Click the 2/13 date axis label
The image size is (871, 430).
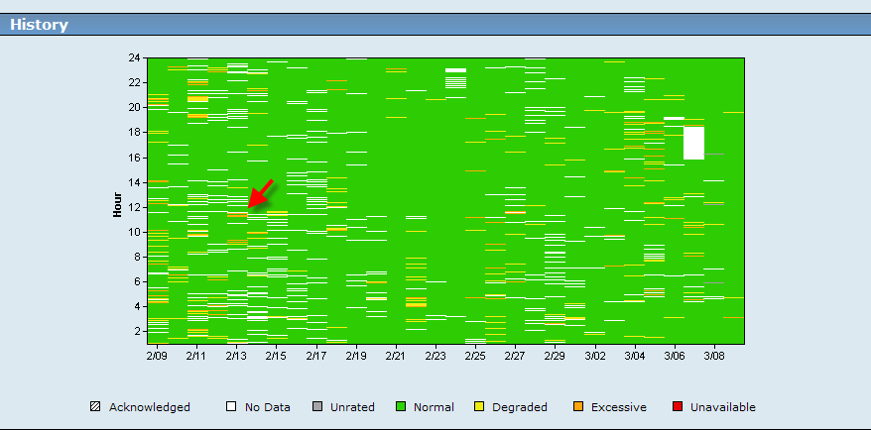pyautogui.click(x=236, y=355)
